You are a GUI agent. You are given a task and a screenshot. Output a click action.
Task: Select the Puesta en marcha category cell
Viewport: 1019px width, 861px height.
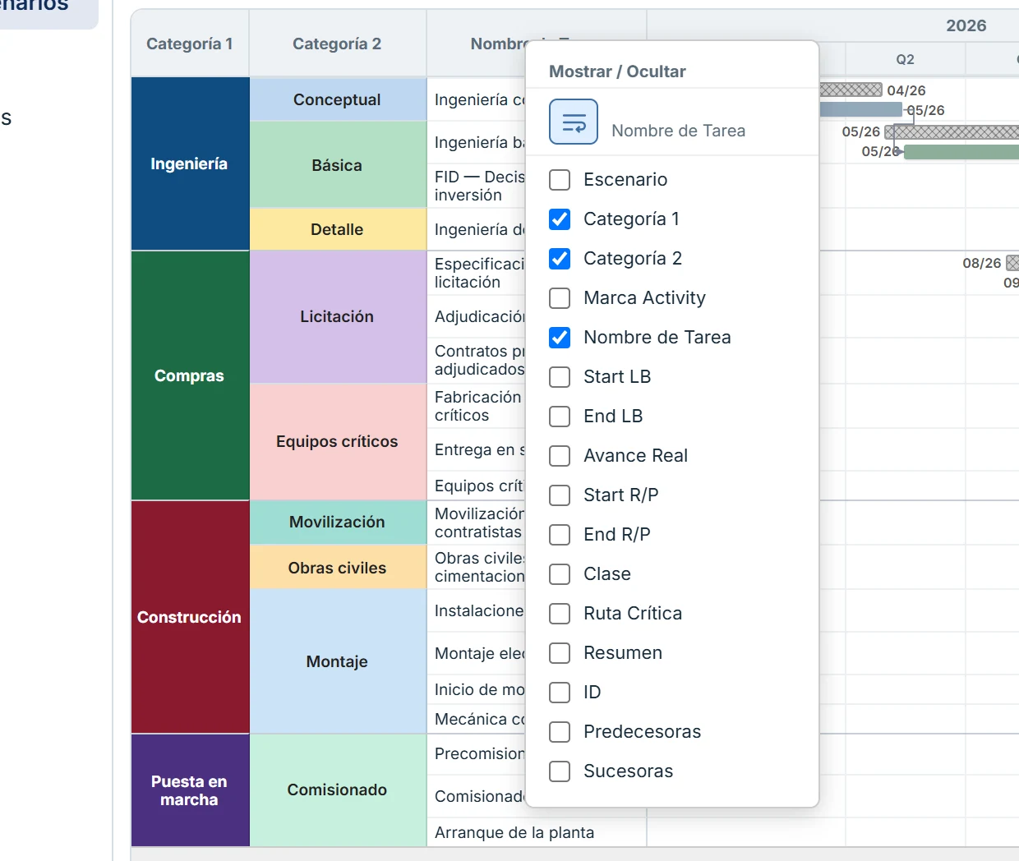(x=190, y=790)
